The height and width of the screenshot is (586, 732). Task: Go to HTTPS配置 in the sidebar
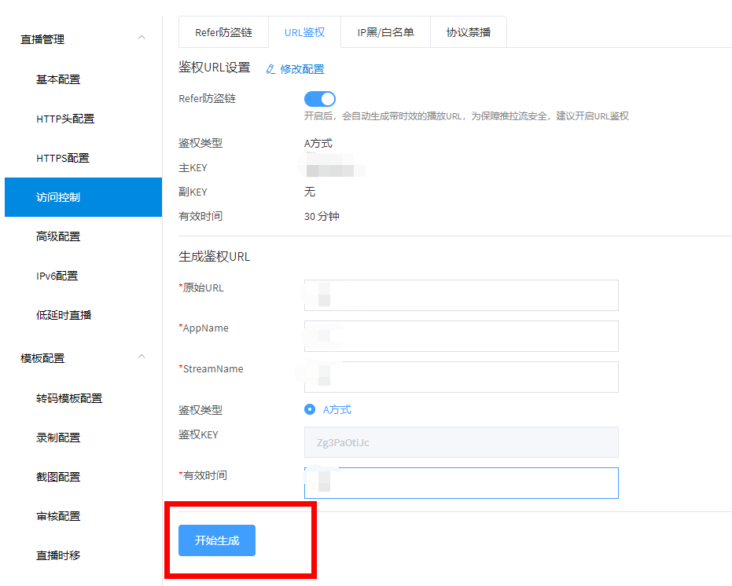[63, 158]
